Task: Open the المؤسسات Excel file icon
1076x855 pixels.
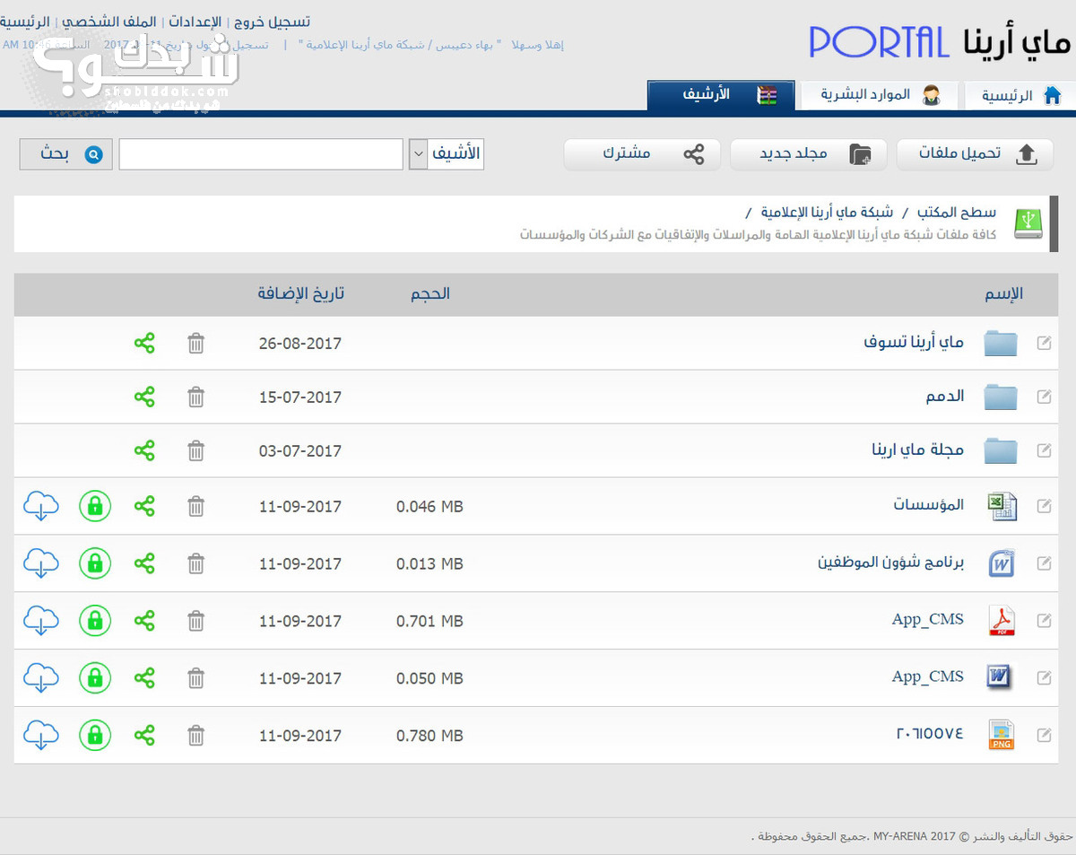Action: [1001, 506]
